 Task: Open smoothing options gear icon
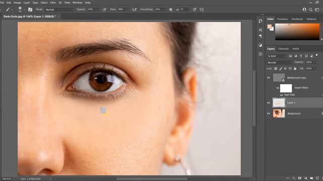point(171,10)
